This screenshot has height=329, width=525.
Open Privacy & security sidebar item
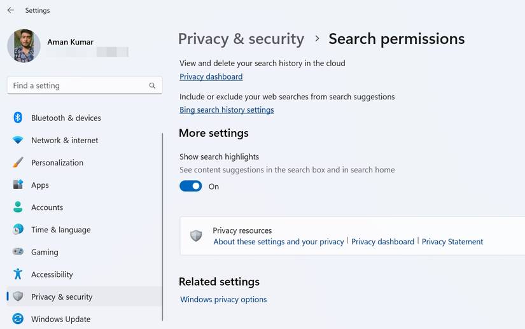click(x=62, y=297)
